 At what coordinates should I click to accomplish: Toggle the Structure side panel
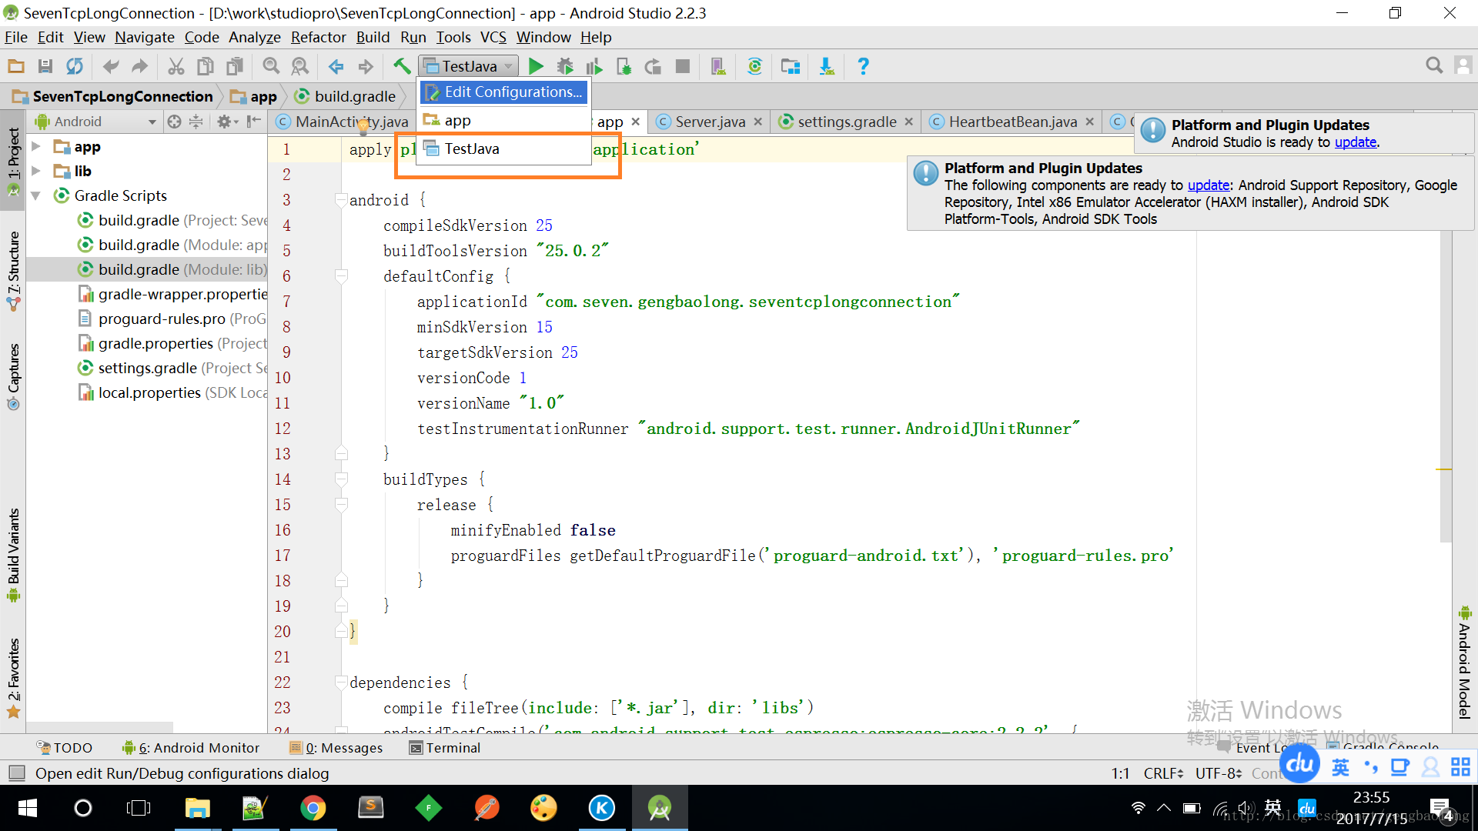point(13,271)
